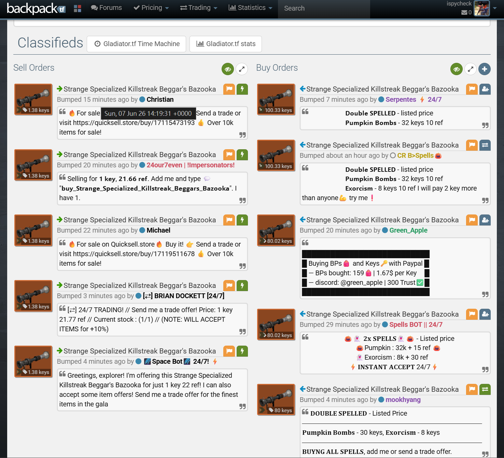Viewport: 504px width, 458px height.
Task: Open the colored grid apps icon
Action: 78,8
